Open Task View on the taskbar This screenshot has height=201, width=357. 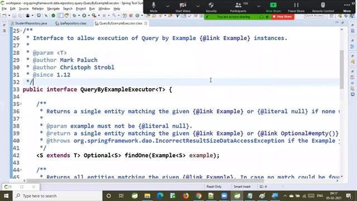[121, 196]
